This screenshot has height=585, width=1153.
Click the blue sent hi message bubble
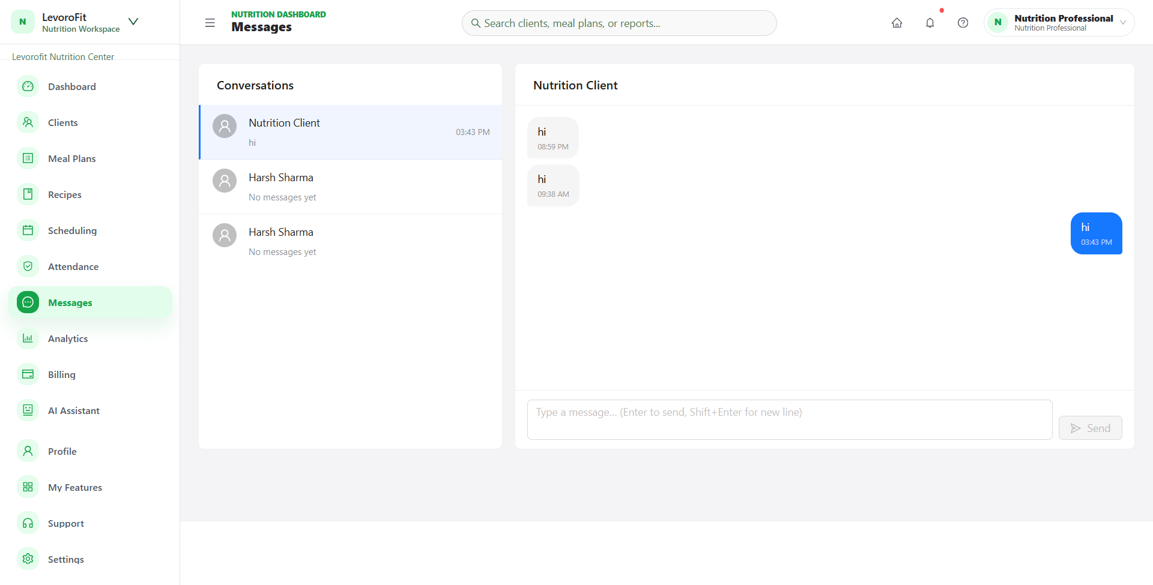pos(1096,233)
